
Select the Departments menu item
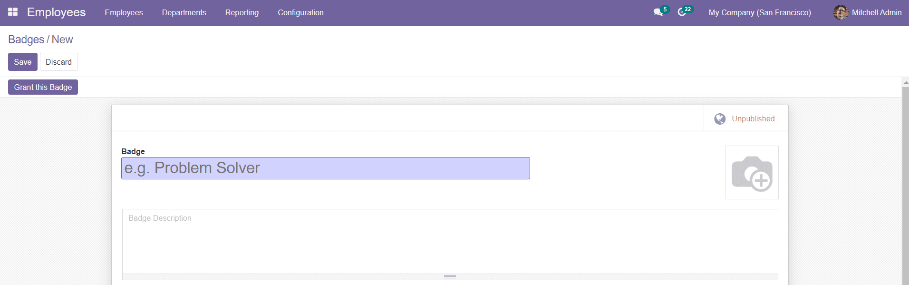click(184, 12)
